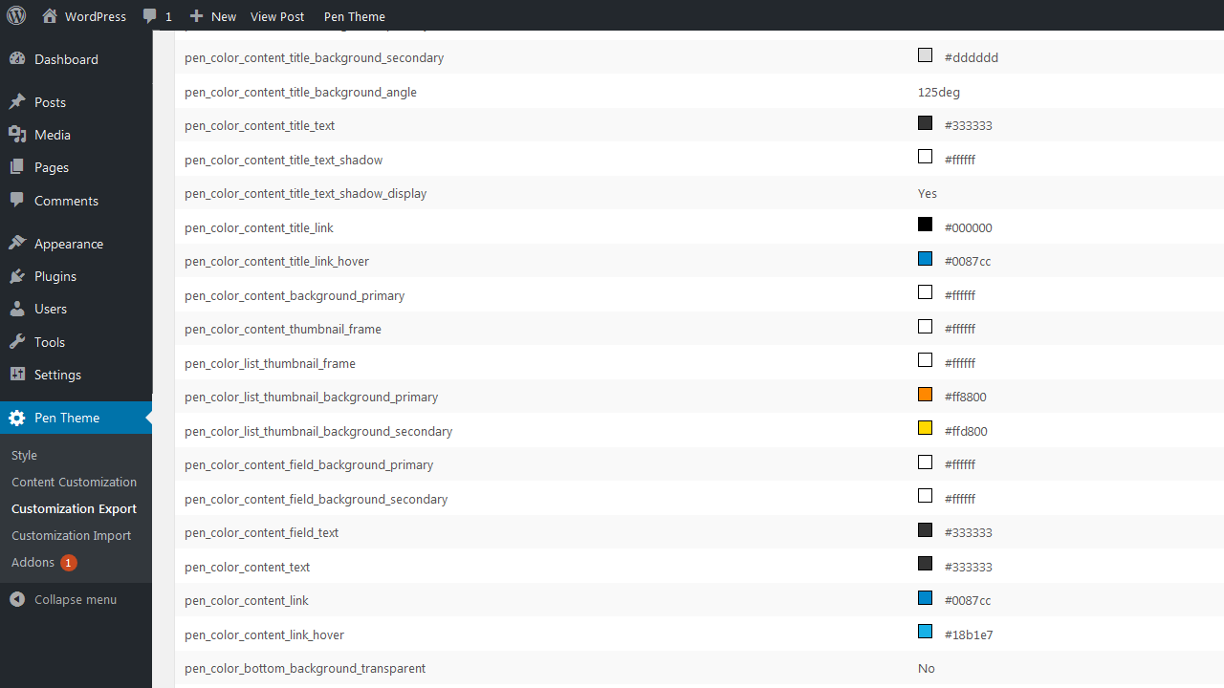Click the Plugins plug icon

(17, 276)
